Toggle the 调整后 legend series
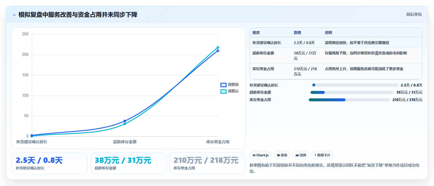 pyautogui.click(x=229, y=91)
